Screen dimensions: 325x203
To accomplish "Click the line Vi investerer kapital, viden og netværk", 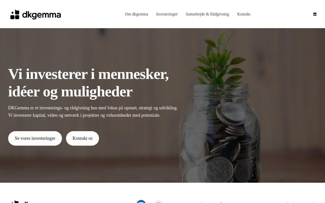I will tap(84, 115).
